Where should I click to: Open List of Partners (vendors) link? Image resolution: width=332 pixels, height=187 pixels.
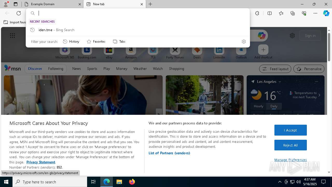169,153
